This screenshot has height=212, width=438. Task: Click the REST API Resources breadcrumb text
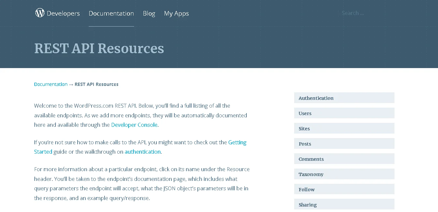96,84
